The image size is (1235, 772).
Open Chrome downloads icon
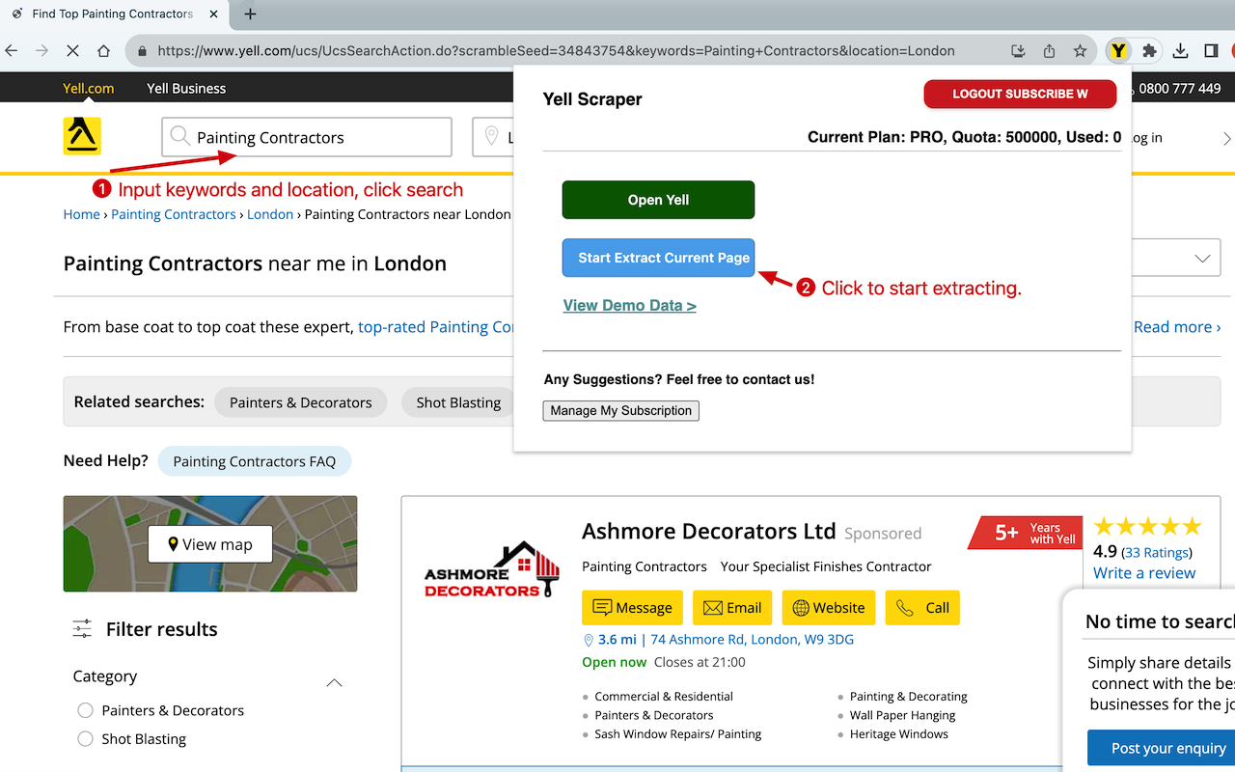click(1181, 51)
